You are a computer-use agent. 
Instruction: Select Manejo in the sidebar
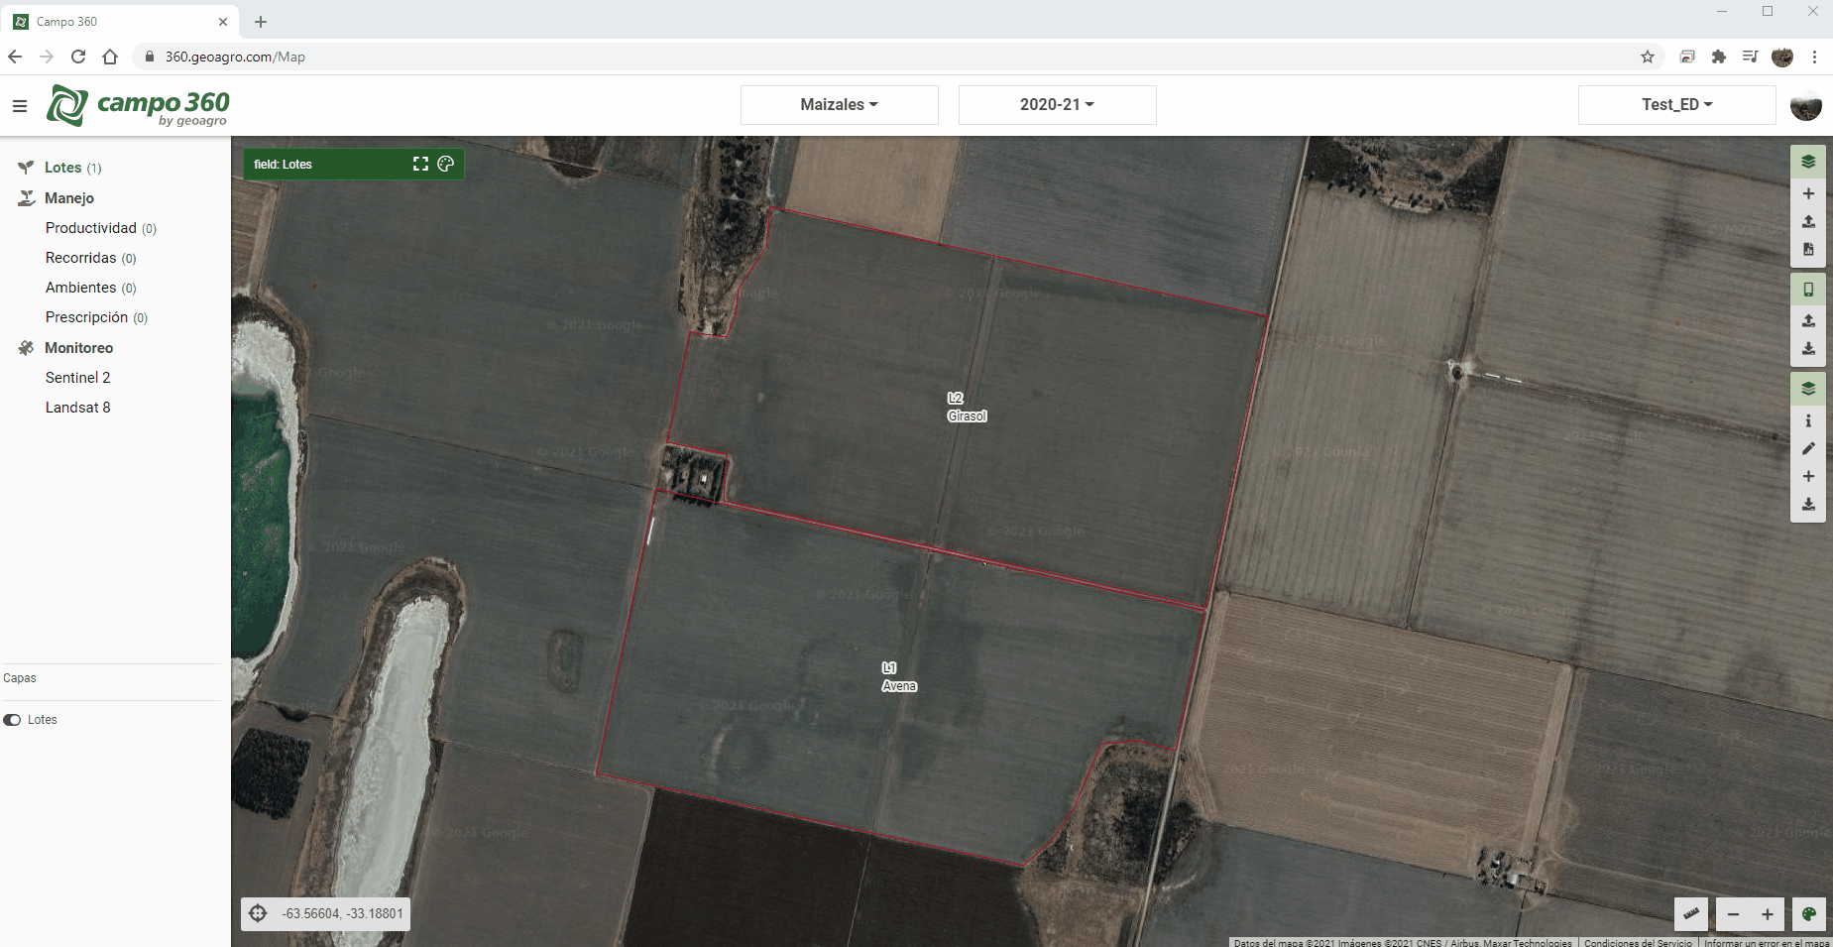point(68,198)
